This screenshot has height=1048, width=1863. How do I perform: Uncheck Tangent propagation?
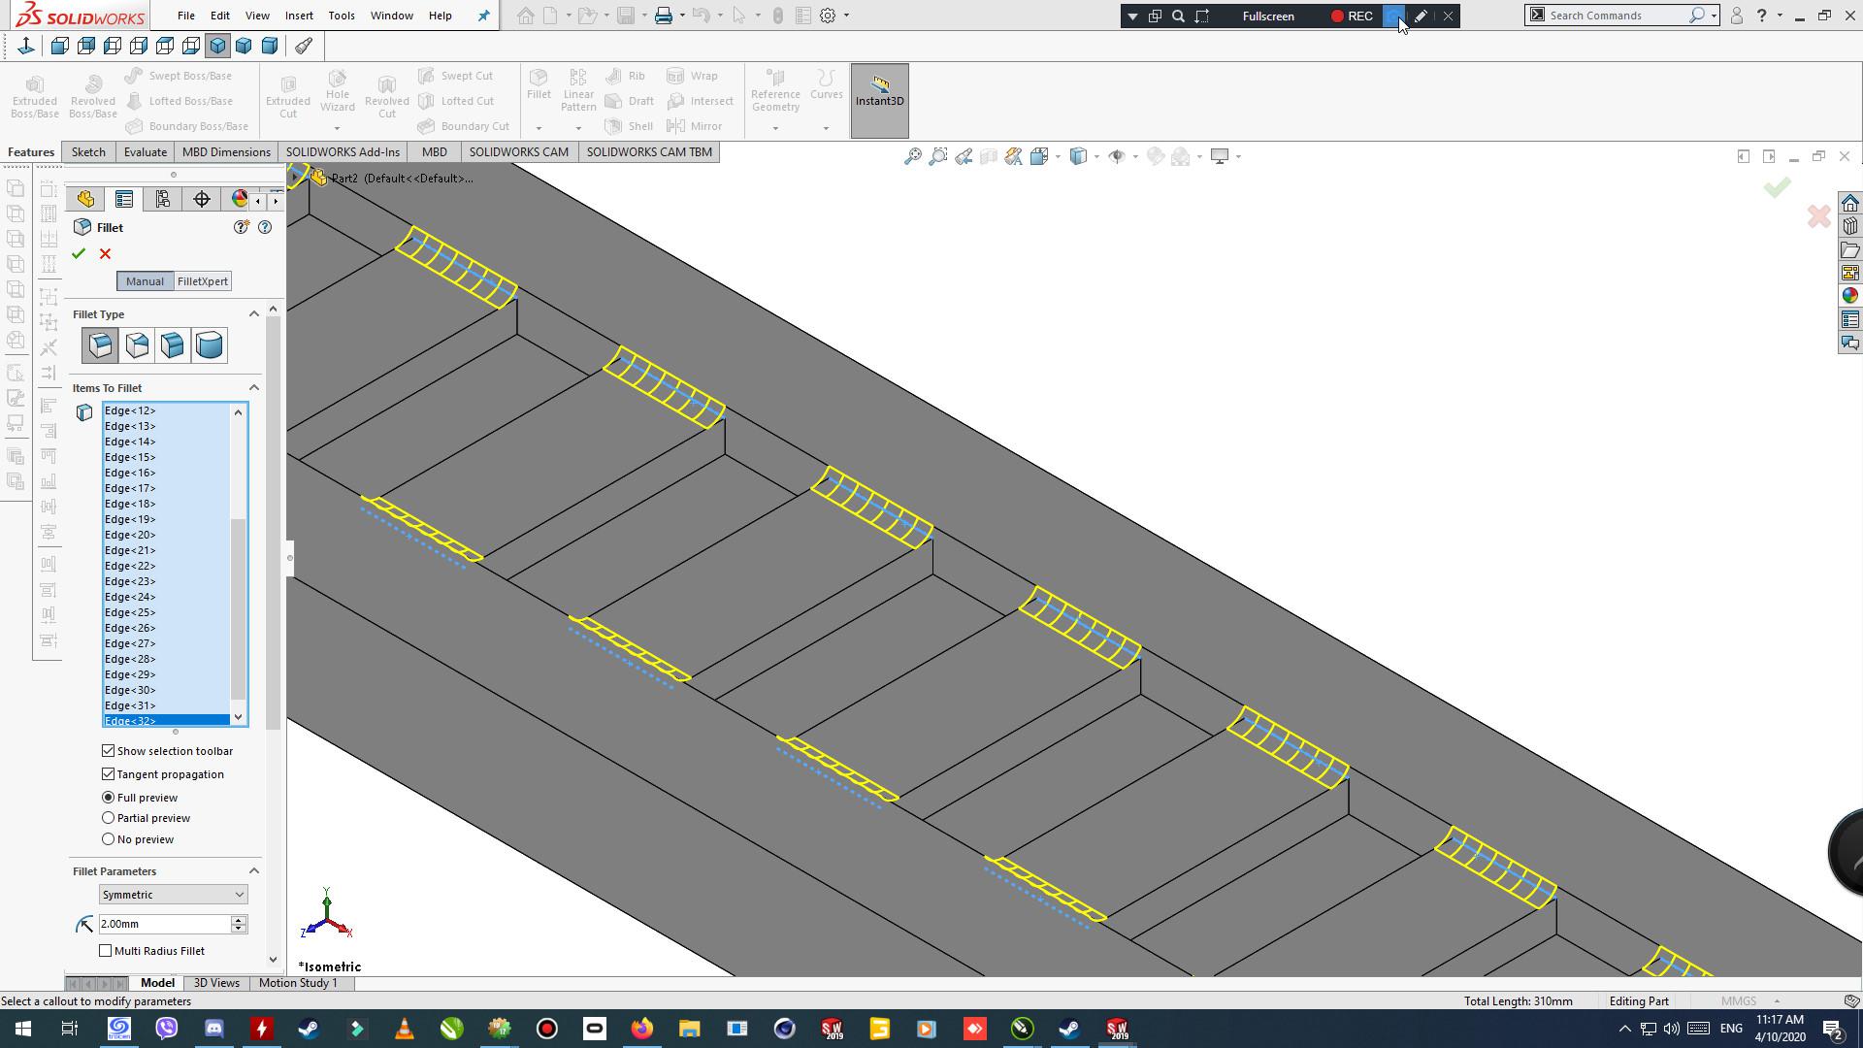click(x=109, y=774)
